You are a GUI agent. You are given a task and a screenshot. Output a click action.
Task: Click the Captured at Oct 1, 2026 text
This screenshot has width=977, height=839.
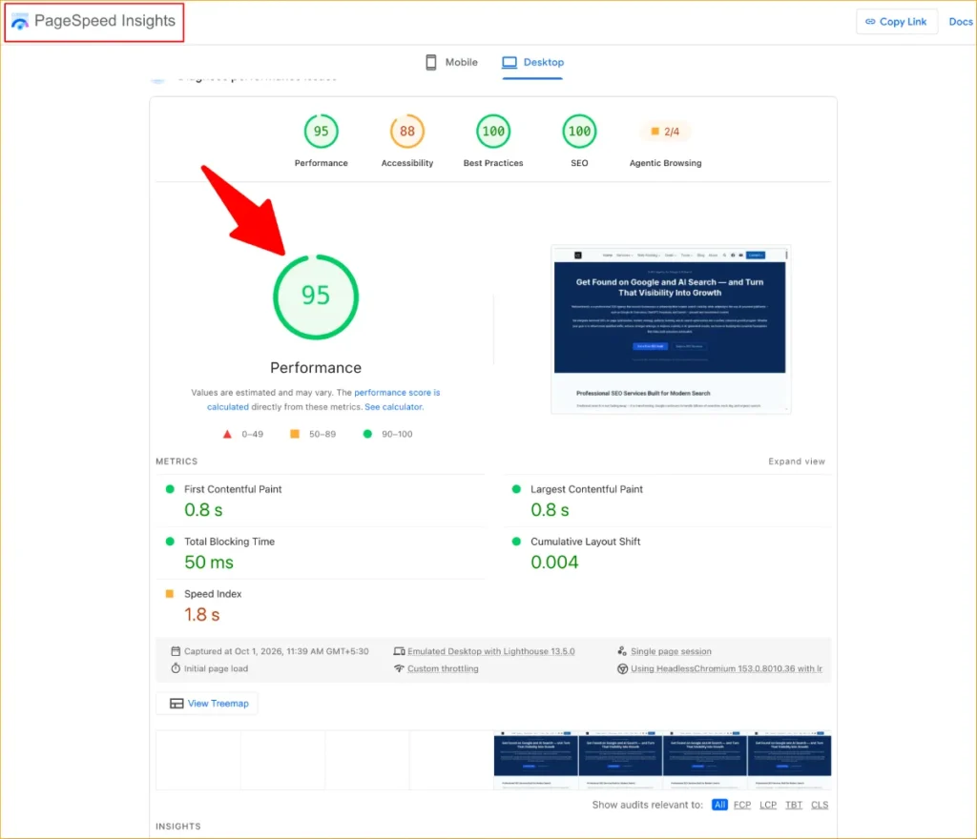[x=276, y=651]
